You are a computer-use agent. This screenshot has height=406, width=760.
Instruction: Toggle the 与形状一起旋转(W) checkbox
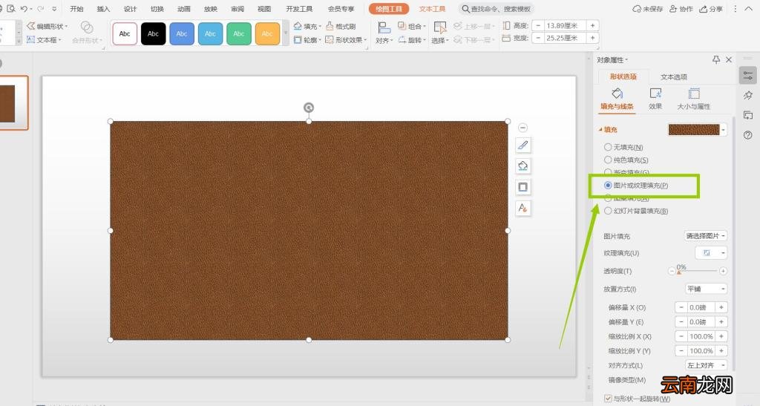(608, 399)
